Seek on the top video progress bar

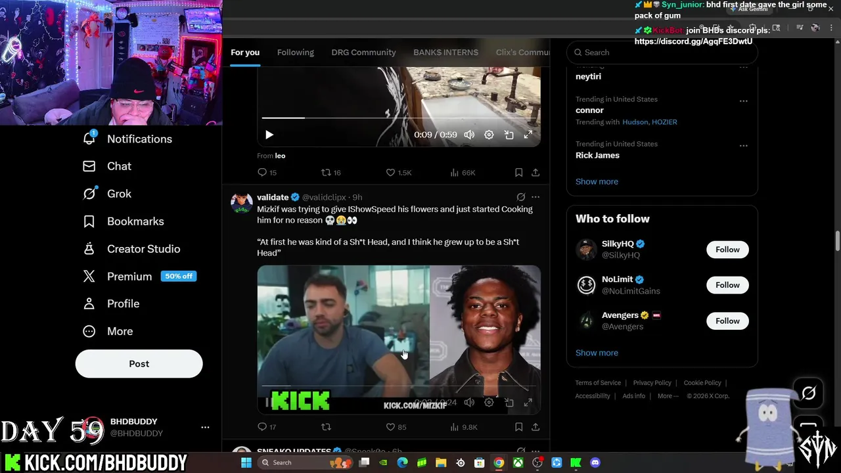(x=399, y=118)
